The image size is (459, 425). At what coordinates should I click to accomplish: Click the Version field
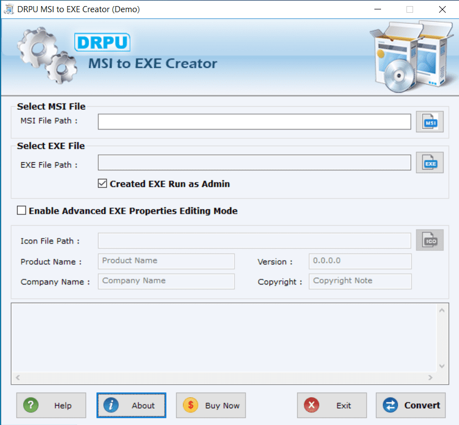(360, 261)
